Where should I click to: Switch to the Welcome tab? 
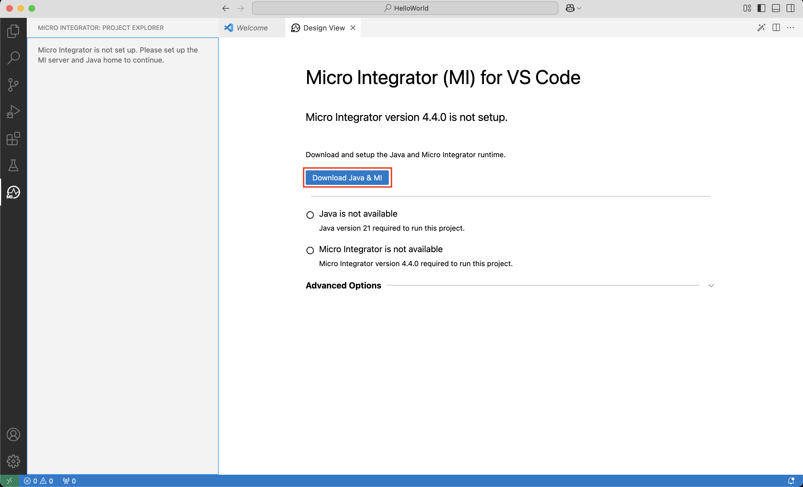(x=252, y=28)
